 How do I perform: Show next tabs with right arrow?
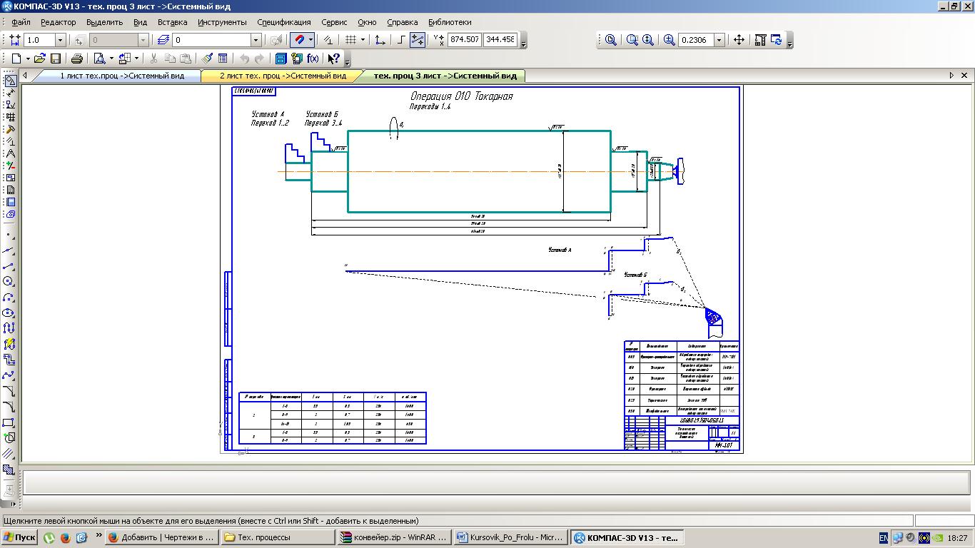click(x=951, y=75)
